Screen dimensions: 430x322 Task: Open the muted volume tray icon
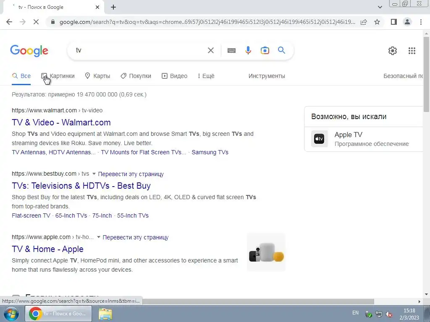(388, 314)
